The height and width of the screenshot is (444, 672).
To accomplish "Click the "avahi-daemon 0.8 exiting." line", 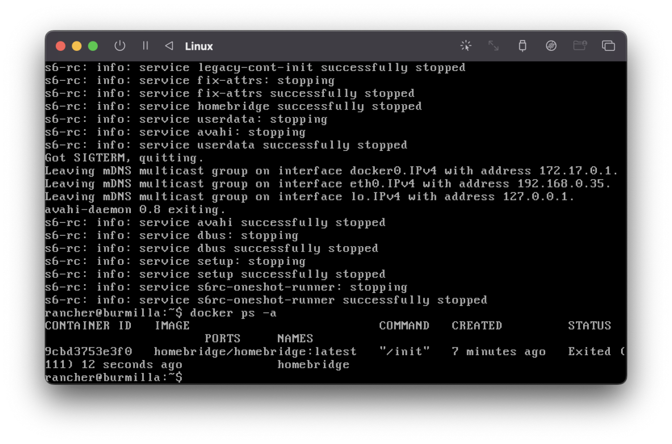I will pos(135,210).
